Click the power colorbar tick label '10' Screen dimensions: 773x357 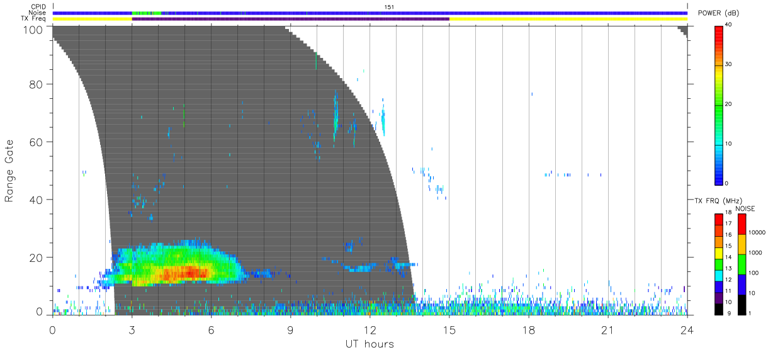click(x=729, y=144)
